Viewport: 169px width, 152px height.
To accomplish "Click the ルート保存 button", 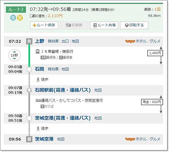I will click(44, 25).
